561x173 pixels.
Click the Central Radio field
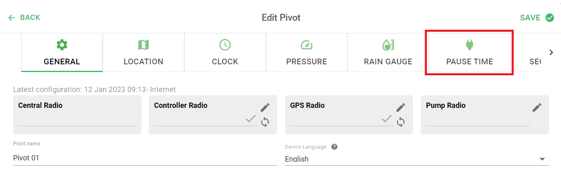pyautogui.click(x=77, y=115)
